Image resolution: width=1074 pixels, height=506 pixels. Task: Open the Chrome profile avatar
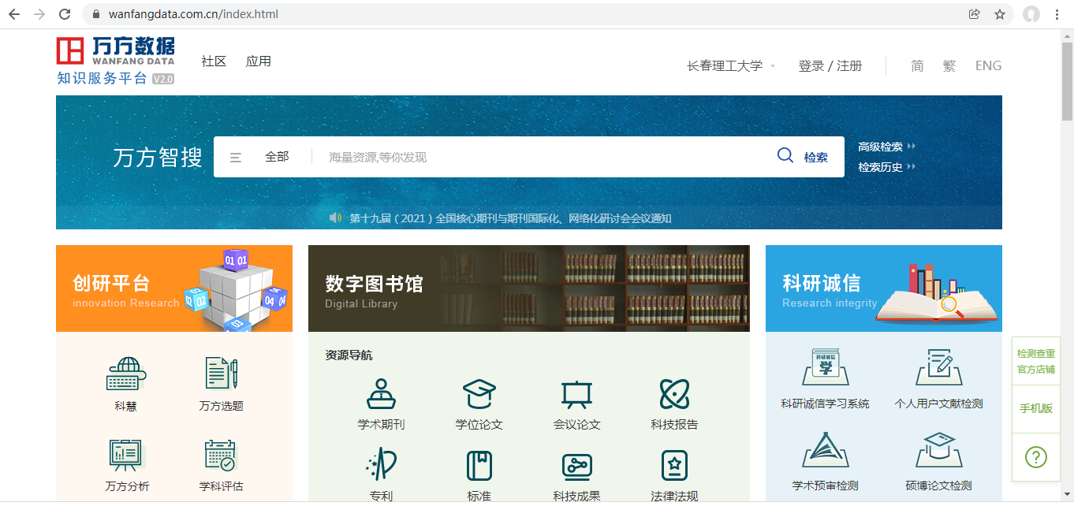point(1031,14)
